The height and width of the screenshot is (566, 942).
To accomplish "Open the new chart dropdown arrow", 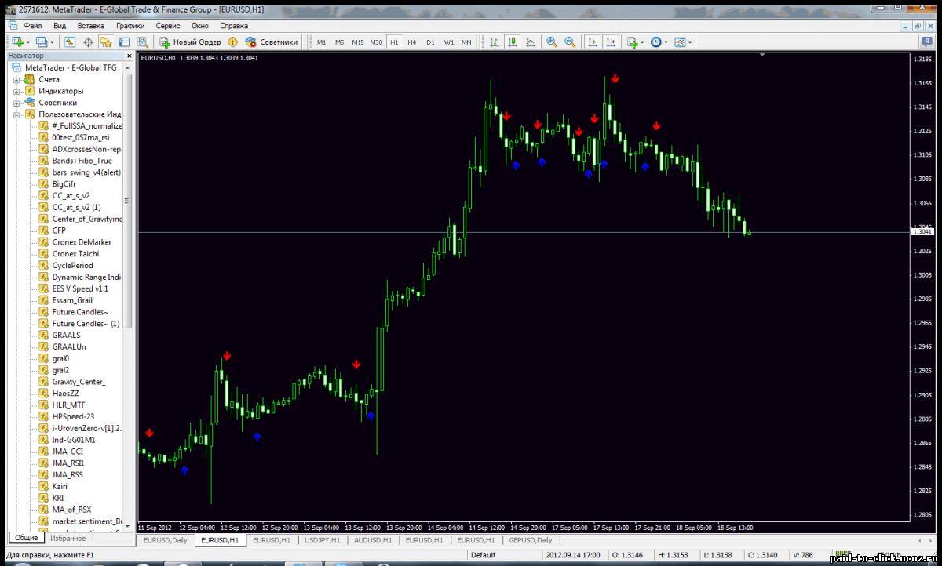I will (27, 42).
